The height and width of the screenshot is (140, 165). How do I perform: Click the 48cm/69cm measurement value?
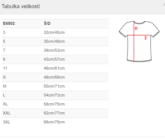tap(54, 77)
